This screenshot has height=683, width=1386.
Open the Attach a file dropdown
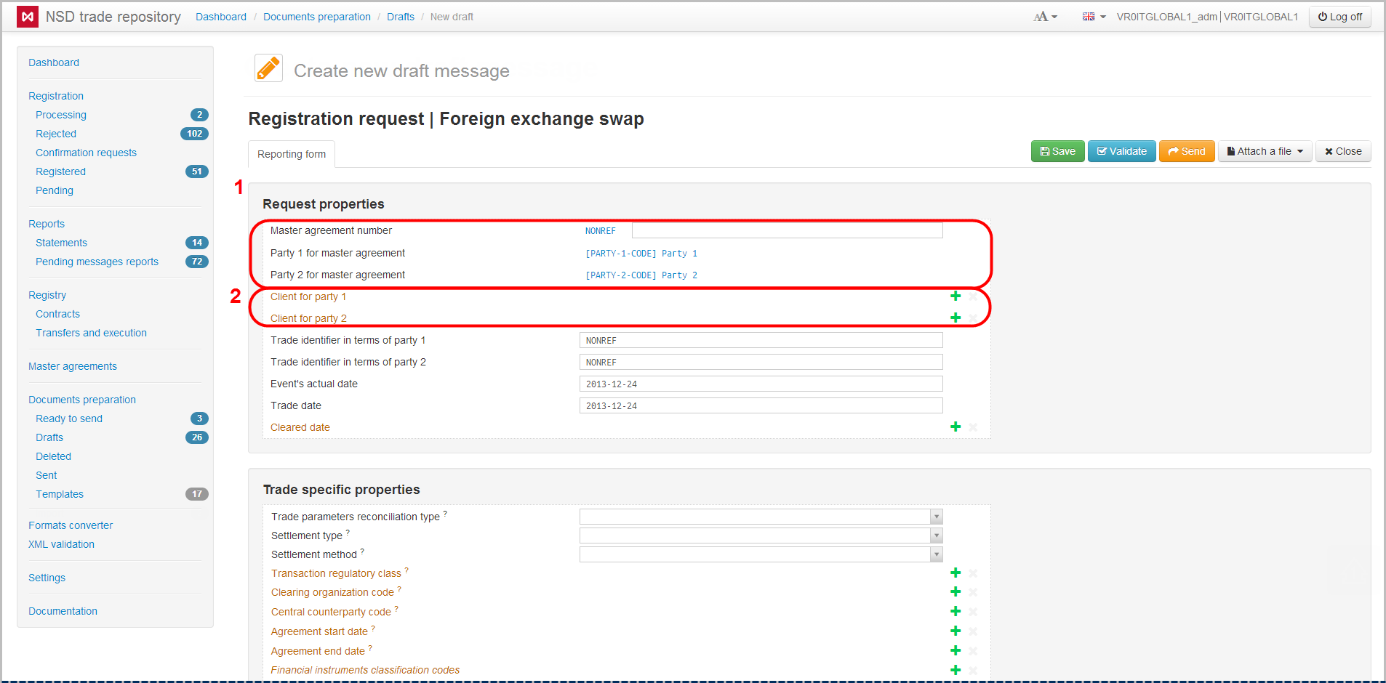1265,151
